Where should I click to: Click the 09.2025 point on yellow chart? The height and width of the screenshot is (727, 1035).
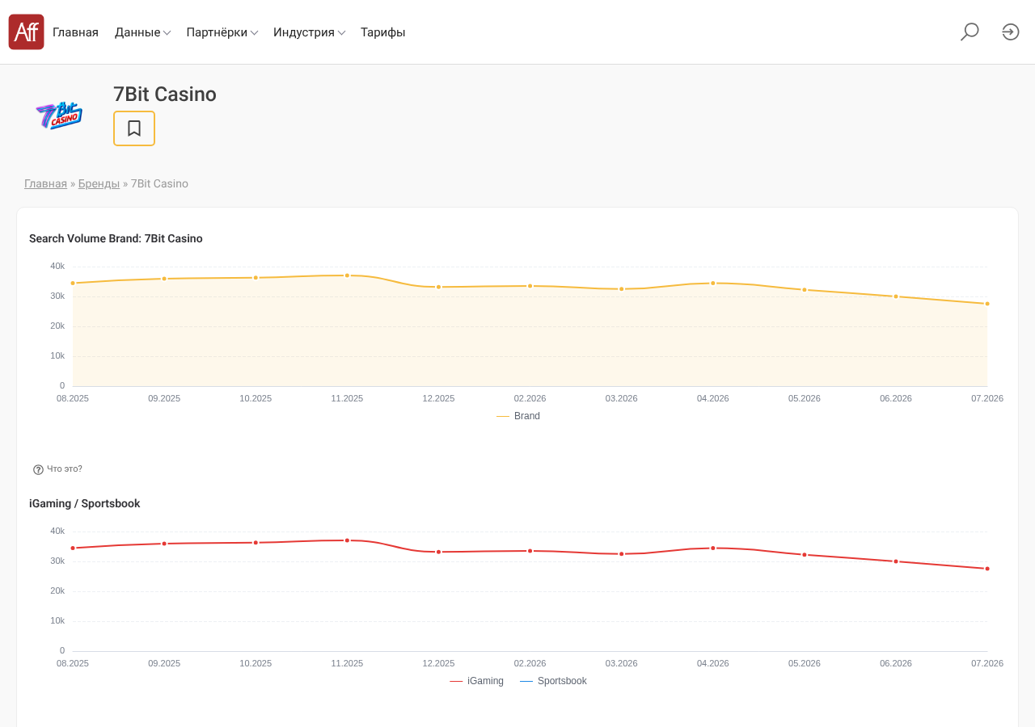tap(164, 279)
